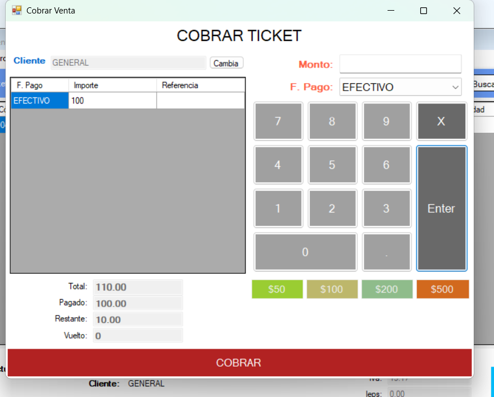Click the Cobrar Venta window icon
This screenshot has width=494, height=397.
point(17,11)
